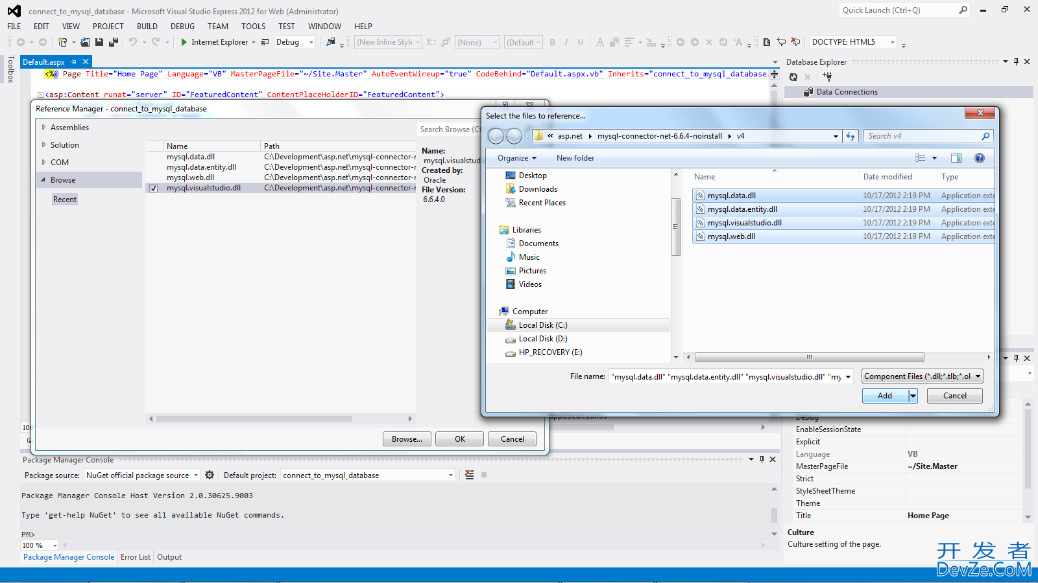The width and height of the screenshot is (1038, 583).
Task: Click the File name input field
Action: coord(726,376)
